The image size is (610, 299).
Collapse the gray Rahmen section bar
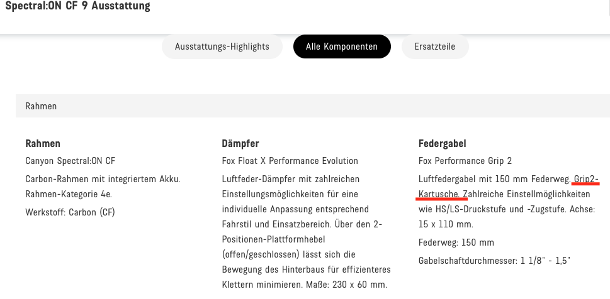point(312,106)
